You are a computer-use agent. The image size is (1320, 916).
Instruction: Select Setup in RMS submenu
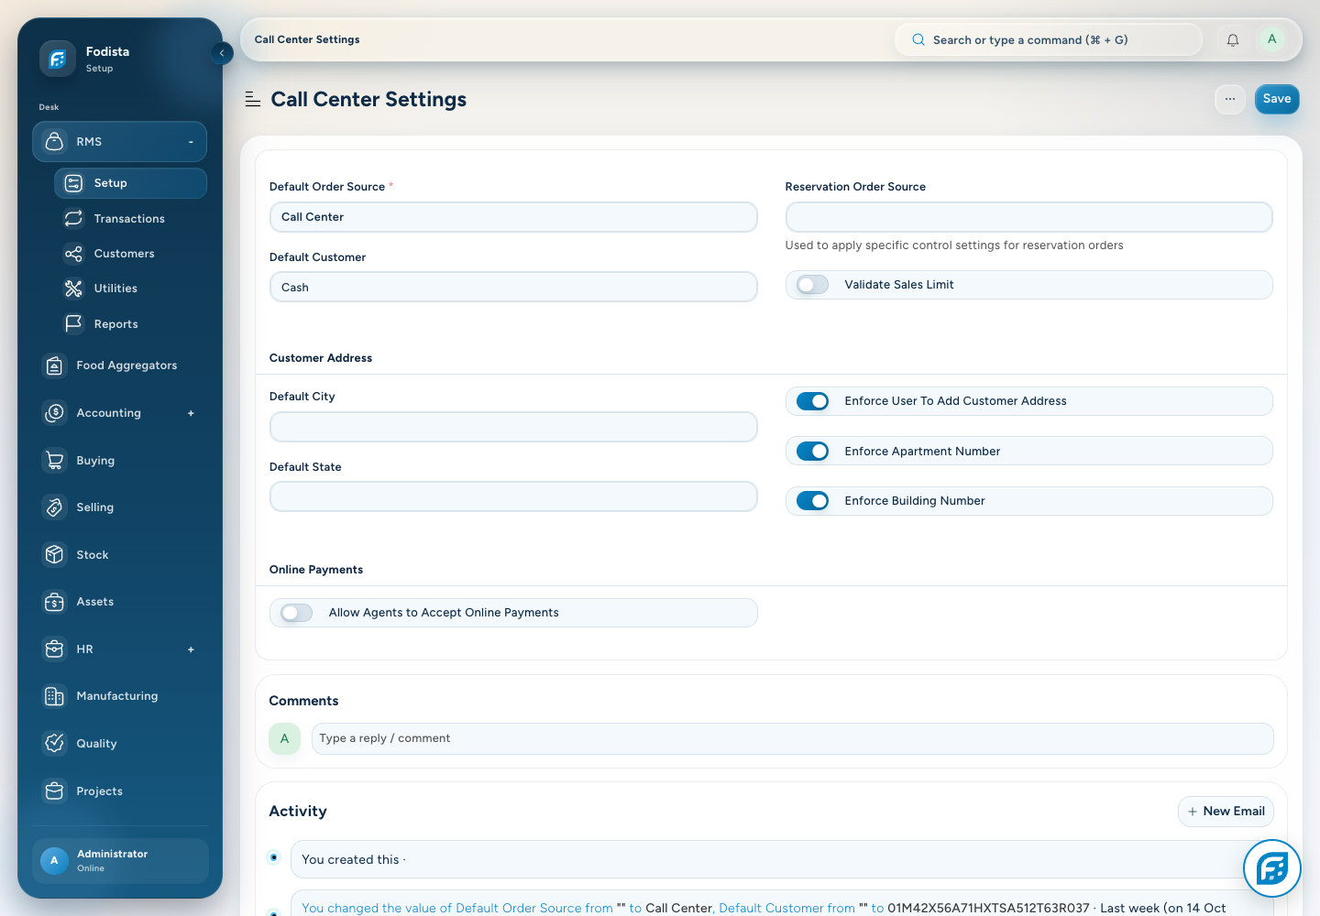click(x=130, y=183)
